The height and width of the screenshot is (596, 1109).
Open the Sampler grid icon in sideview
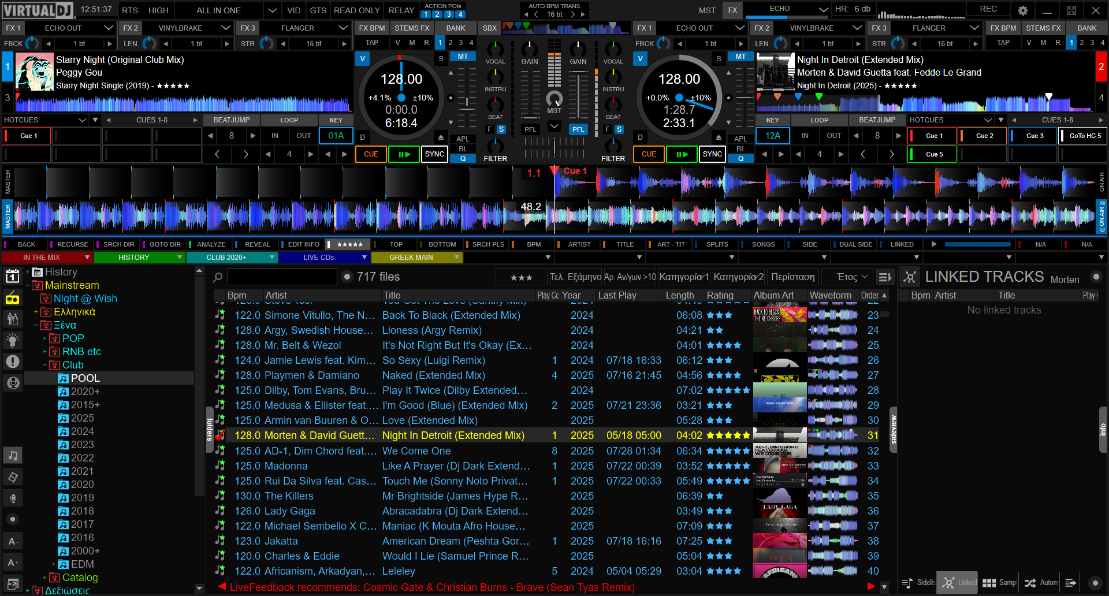(x=989, y=583)
